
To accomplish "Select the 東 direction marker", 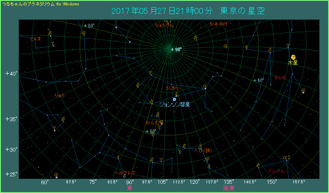I will point(129,188).
